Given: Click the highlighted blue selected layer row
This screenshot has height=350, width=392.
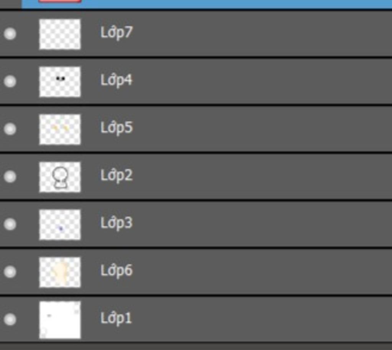Looking at the screenshot, I should [x=207, y=4].
